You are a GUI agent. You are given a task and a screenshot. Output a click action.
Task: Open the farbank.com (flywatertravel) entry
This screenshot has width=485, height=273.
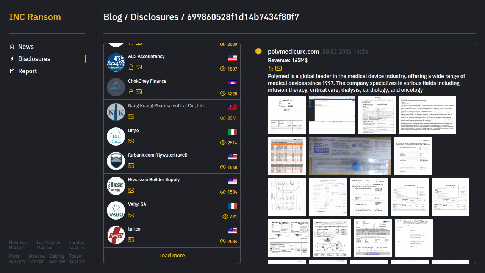pyautogui.click(x=158, y=155)
